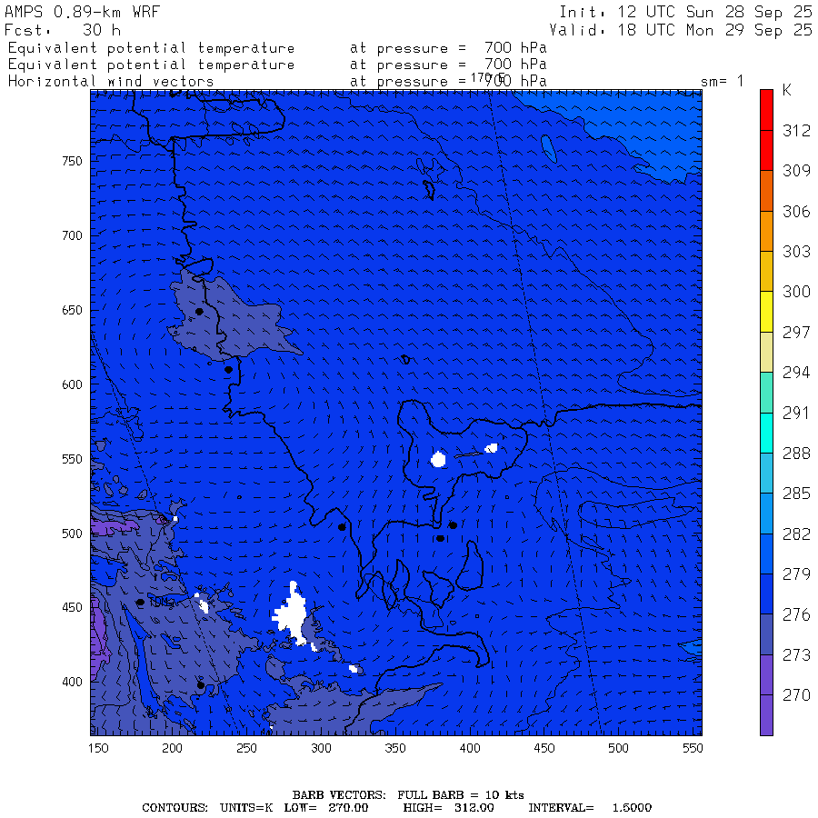818x818 pixels.
Task: Select the gold colorbar segment between 300 and 303
Action: pyautogui.click(x=766, y=271)
